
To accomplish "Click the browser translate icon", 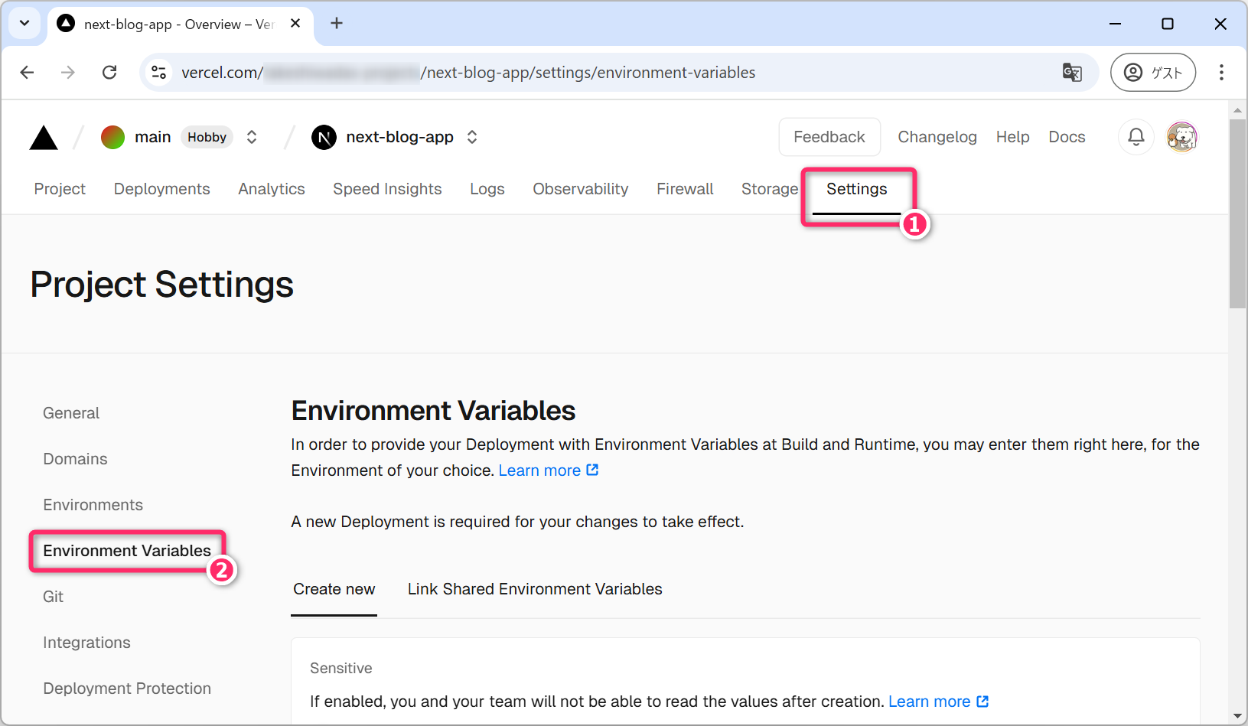I will point(1072,73).
